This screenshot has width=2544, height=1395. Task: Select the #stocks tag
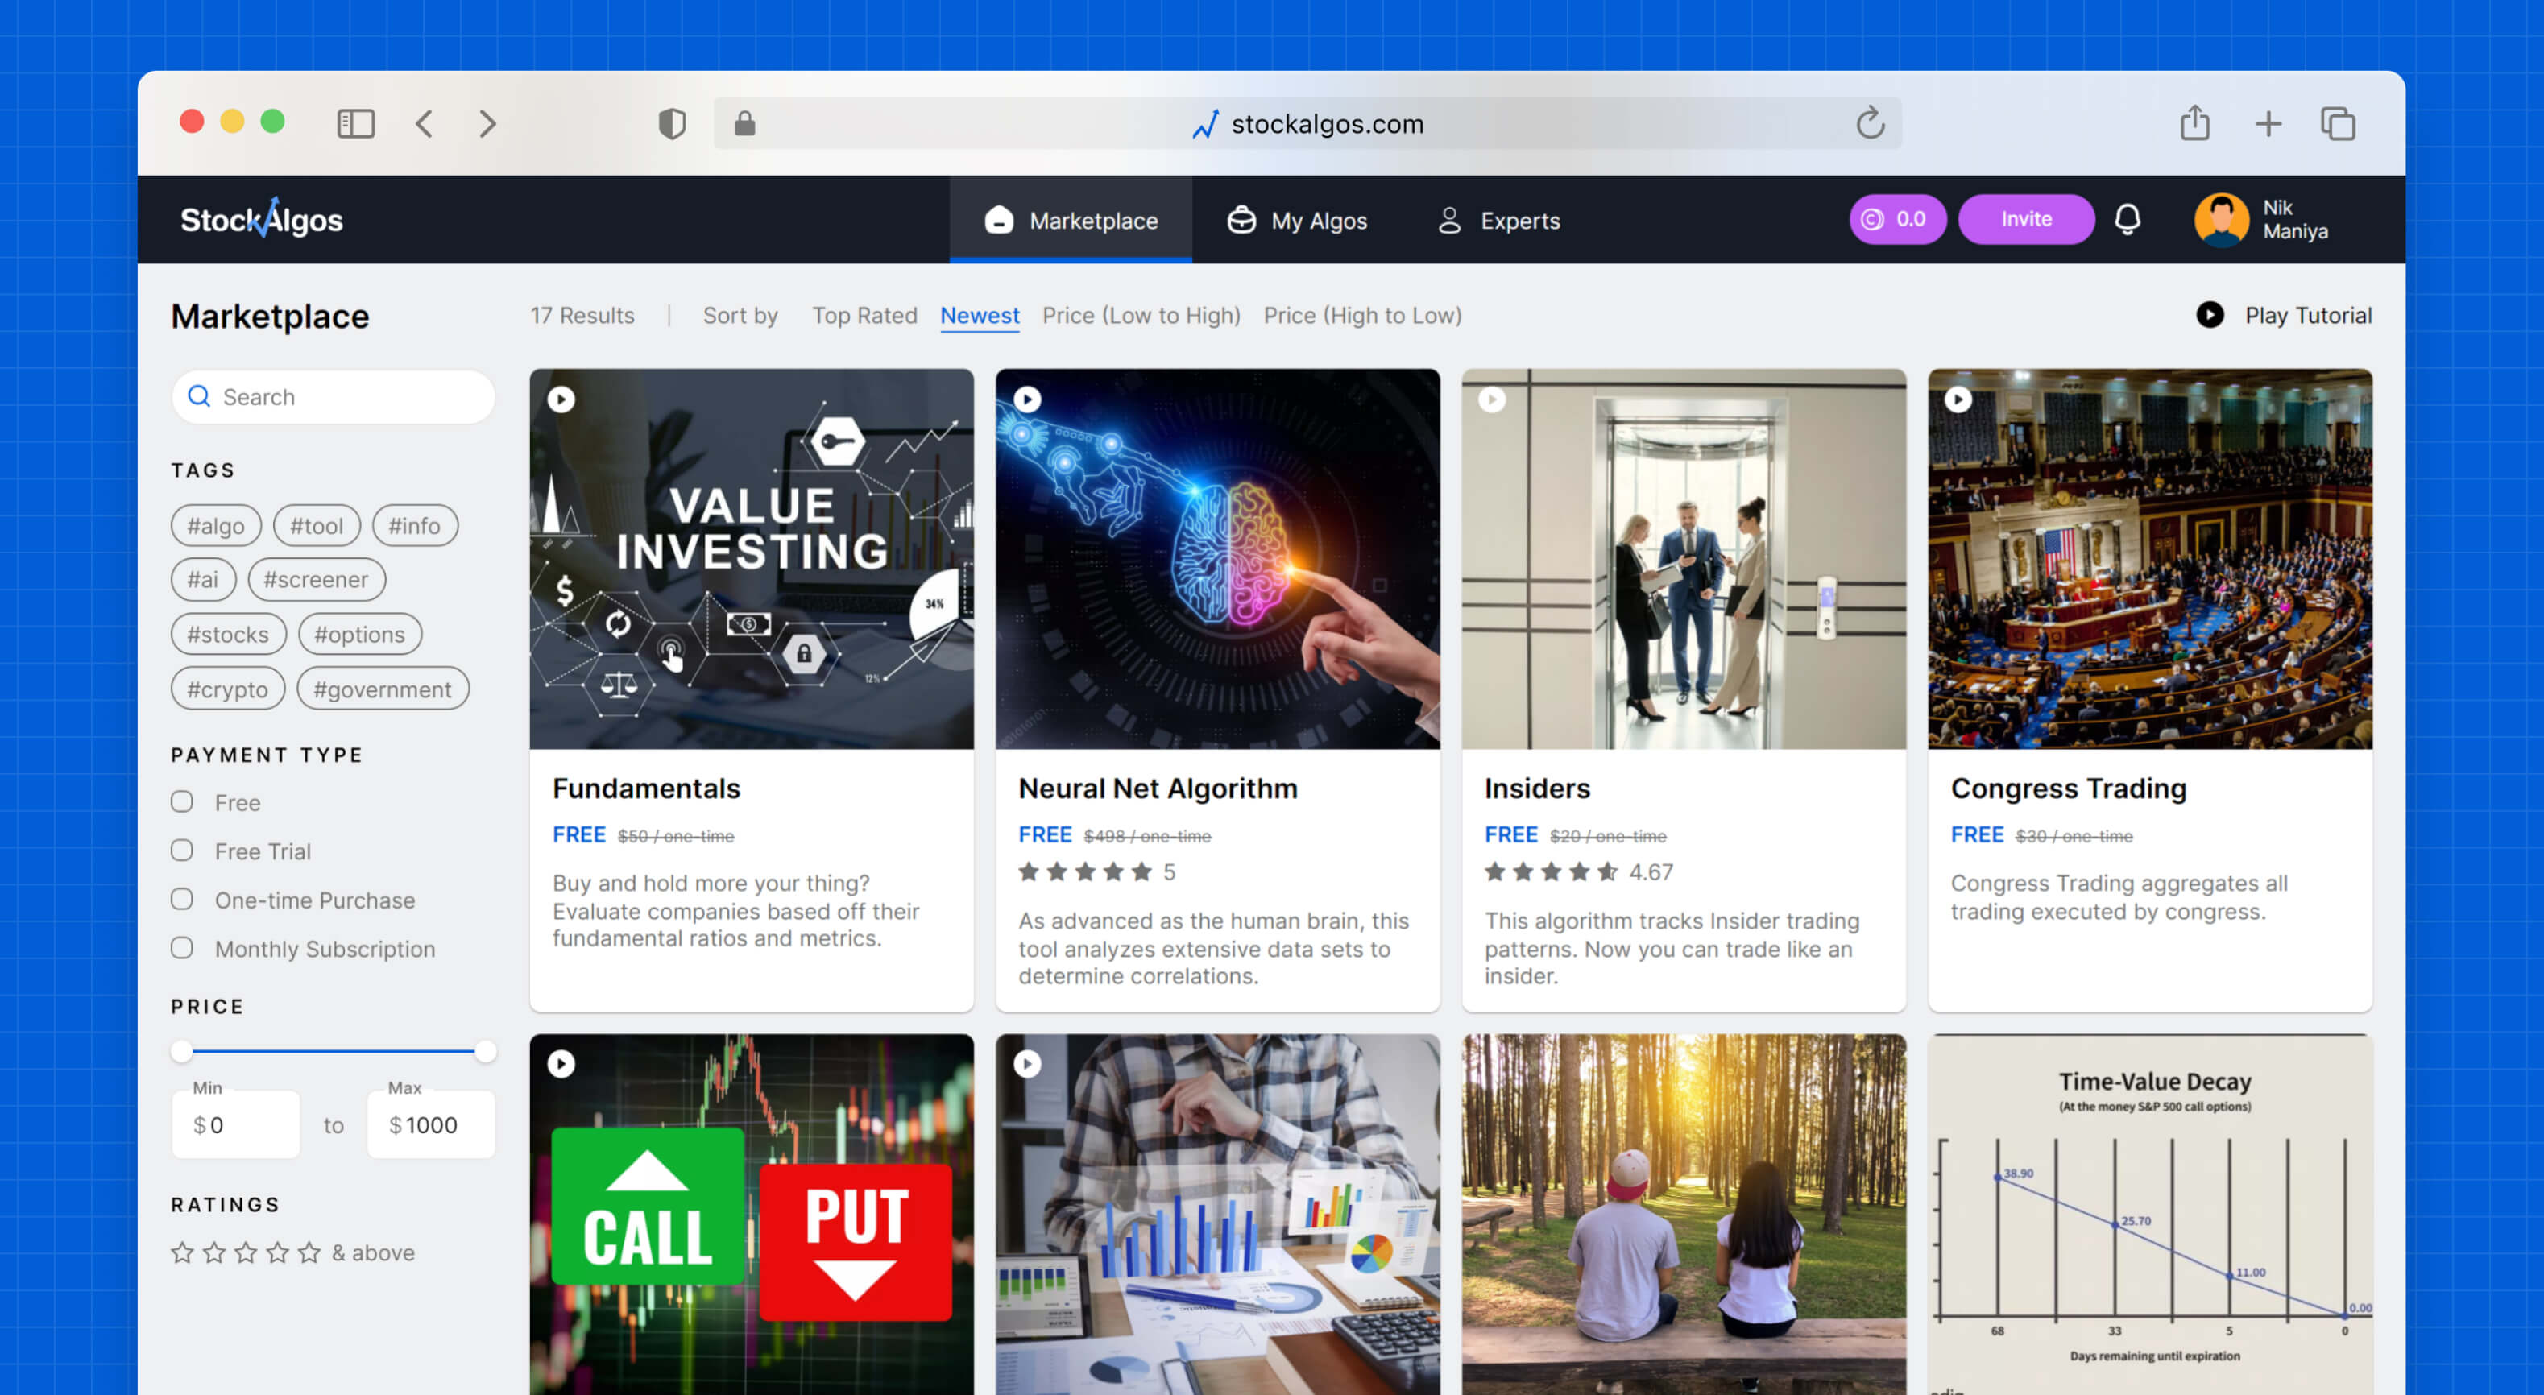point(228,634)
